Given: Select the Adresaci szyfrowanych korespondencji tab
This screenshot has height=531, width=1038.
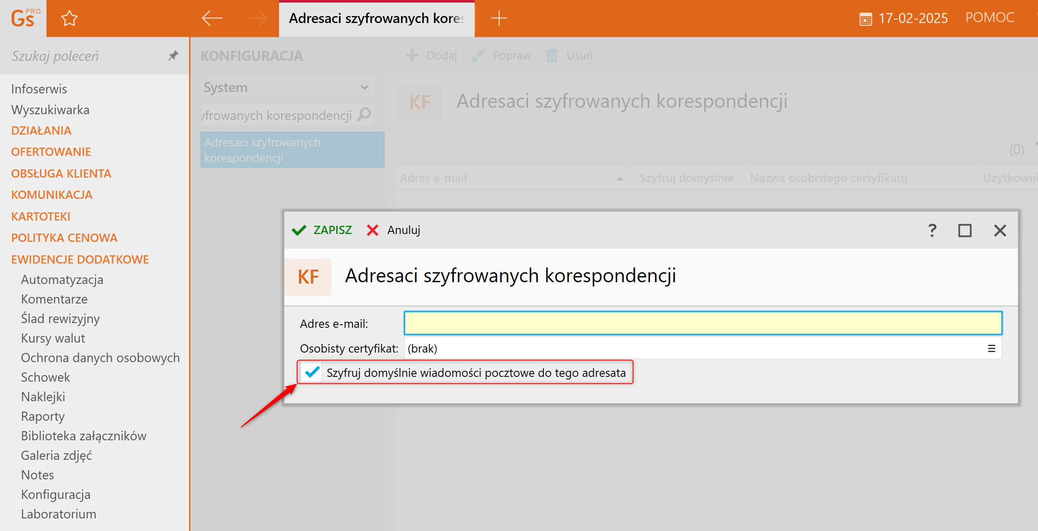Looking at the screenshot, I should (376, 18).
